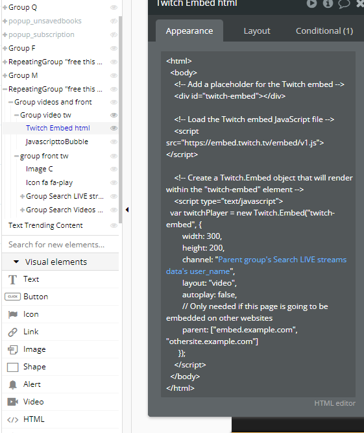Image resolution: width=364 pixels, height=433 pixels.
Task: Toggle visibility eye for Group Q
Action: click(x=114, y=7)
